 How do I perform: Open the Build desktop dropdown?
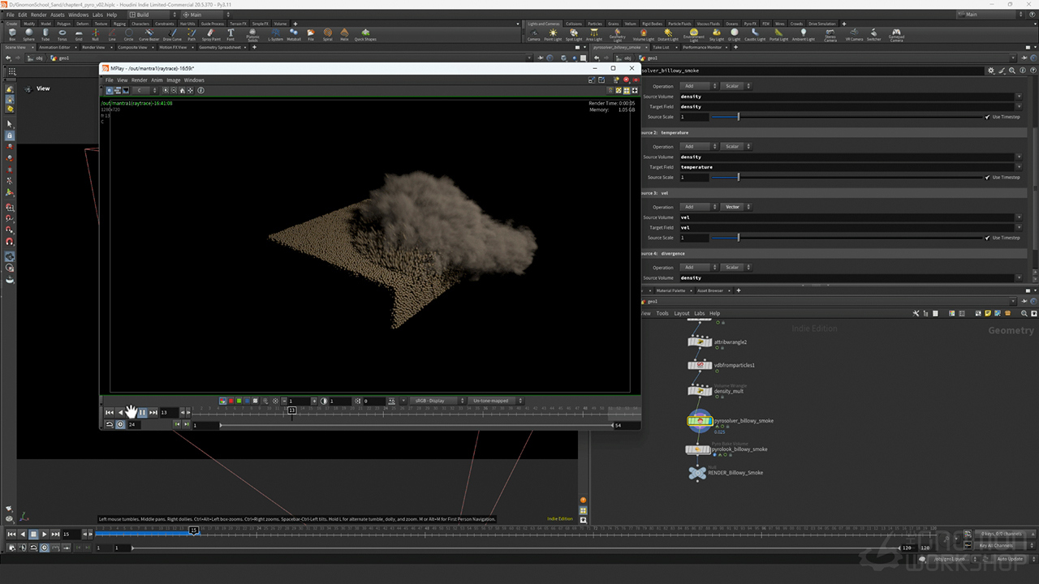(x=152, y=15)
